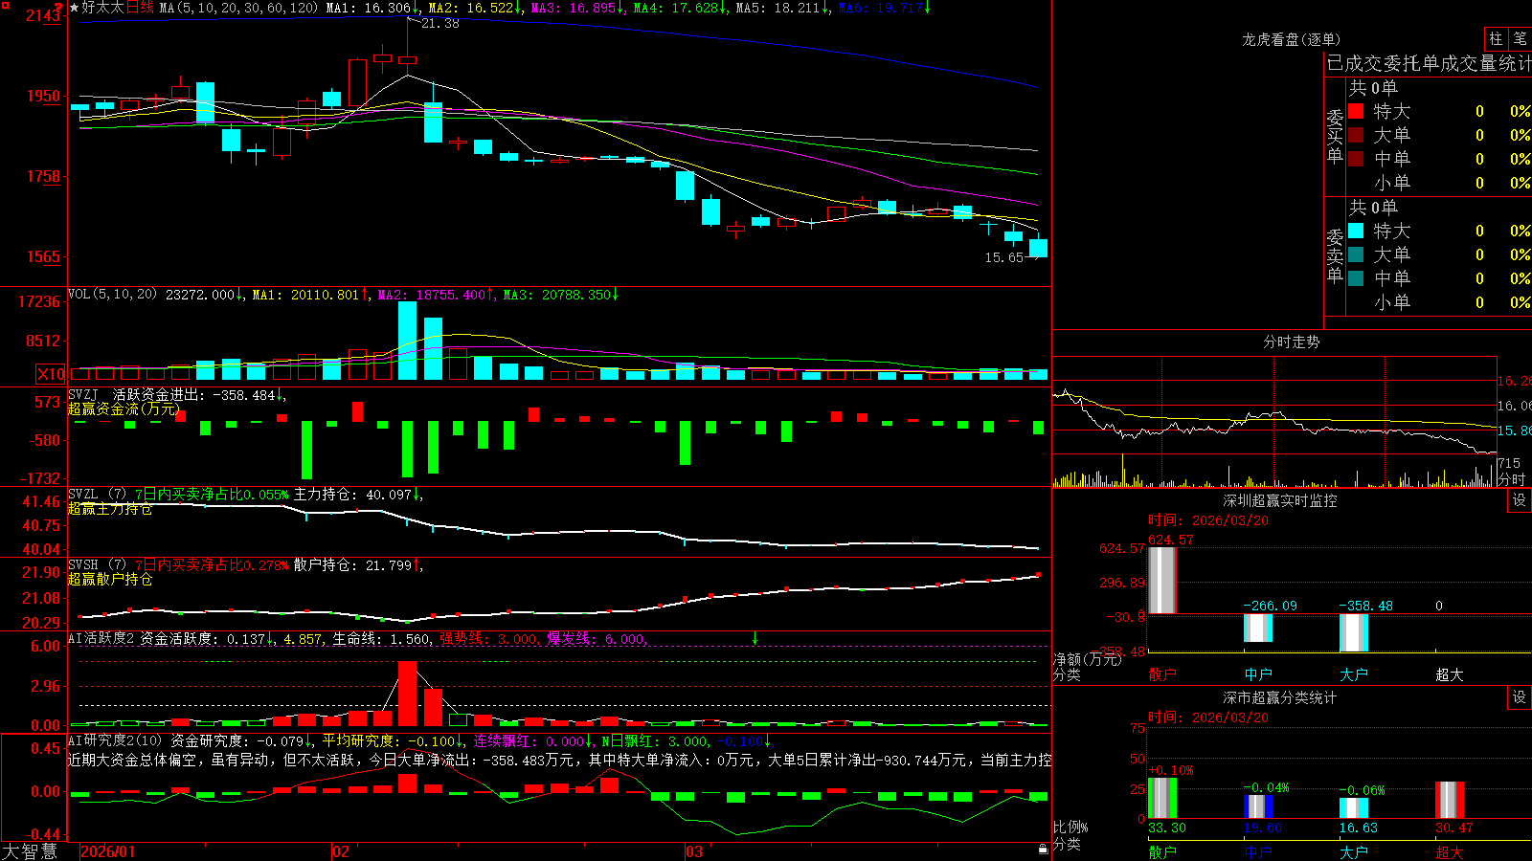Image resolution: width=1532 pixels, height=861 pixels.
Task: Click the 散户 33.30 bar in 分类统计
Action: pos(1162,798)
